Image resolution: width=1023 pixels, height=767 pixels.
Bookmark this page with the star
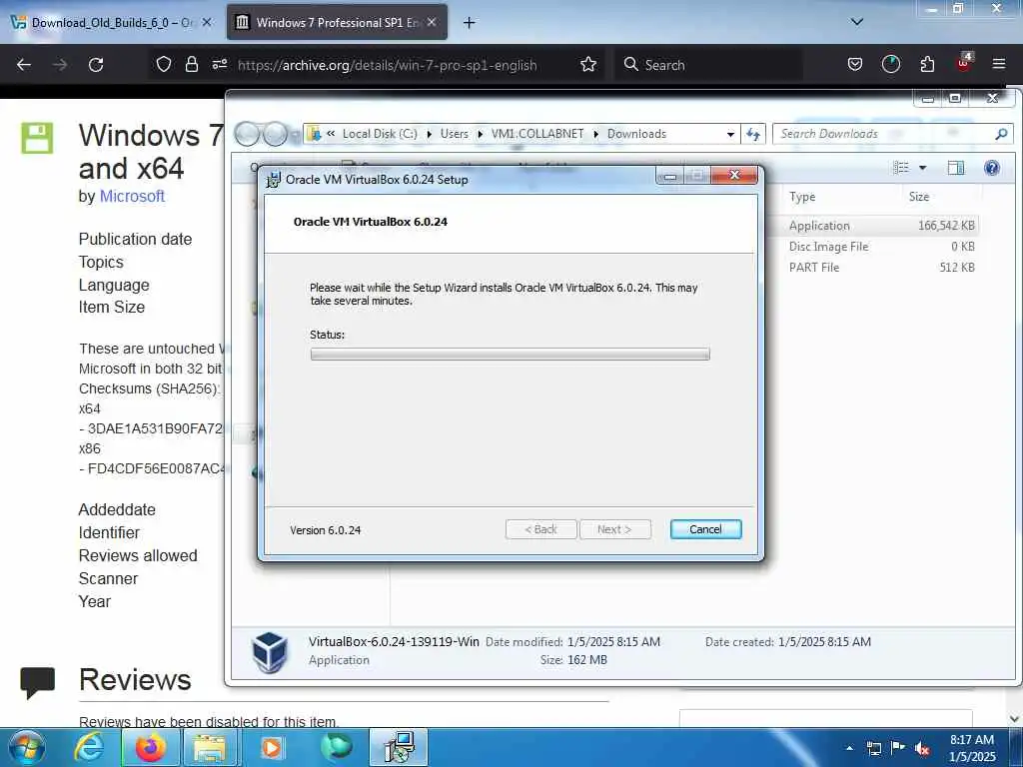click(588, 64)
